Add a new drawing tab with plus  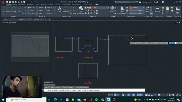pos(49,19)
